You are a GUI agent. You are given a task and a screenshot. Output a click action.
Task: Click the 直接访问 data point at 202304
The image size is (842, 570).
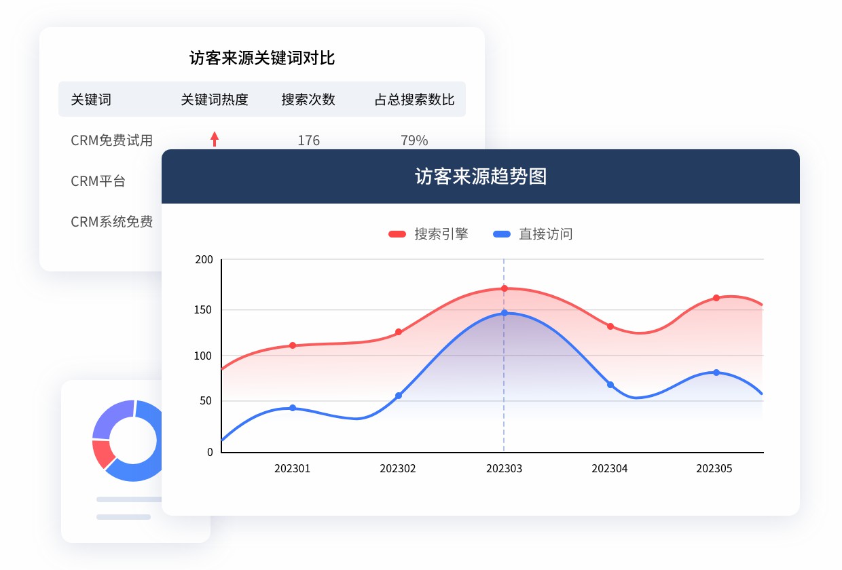609,384
